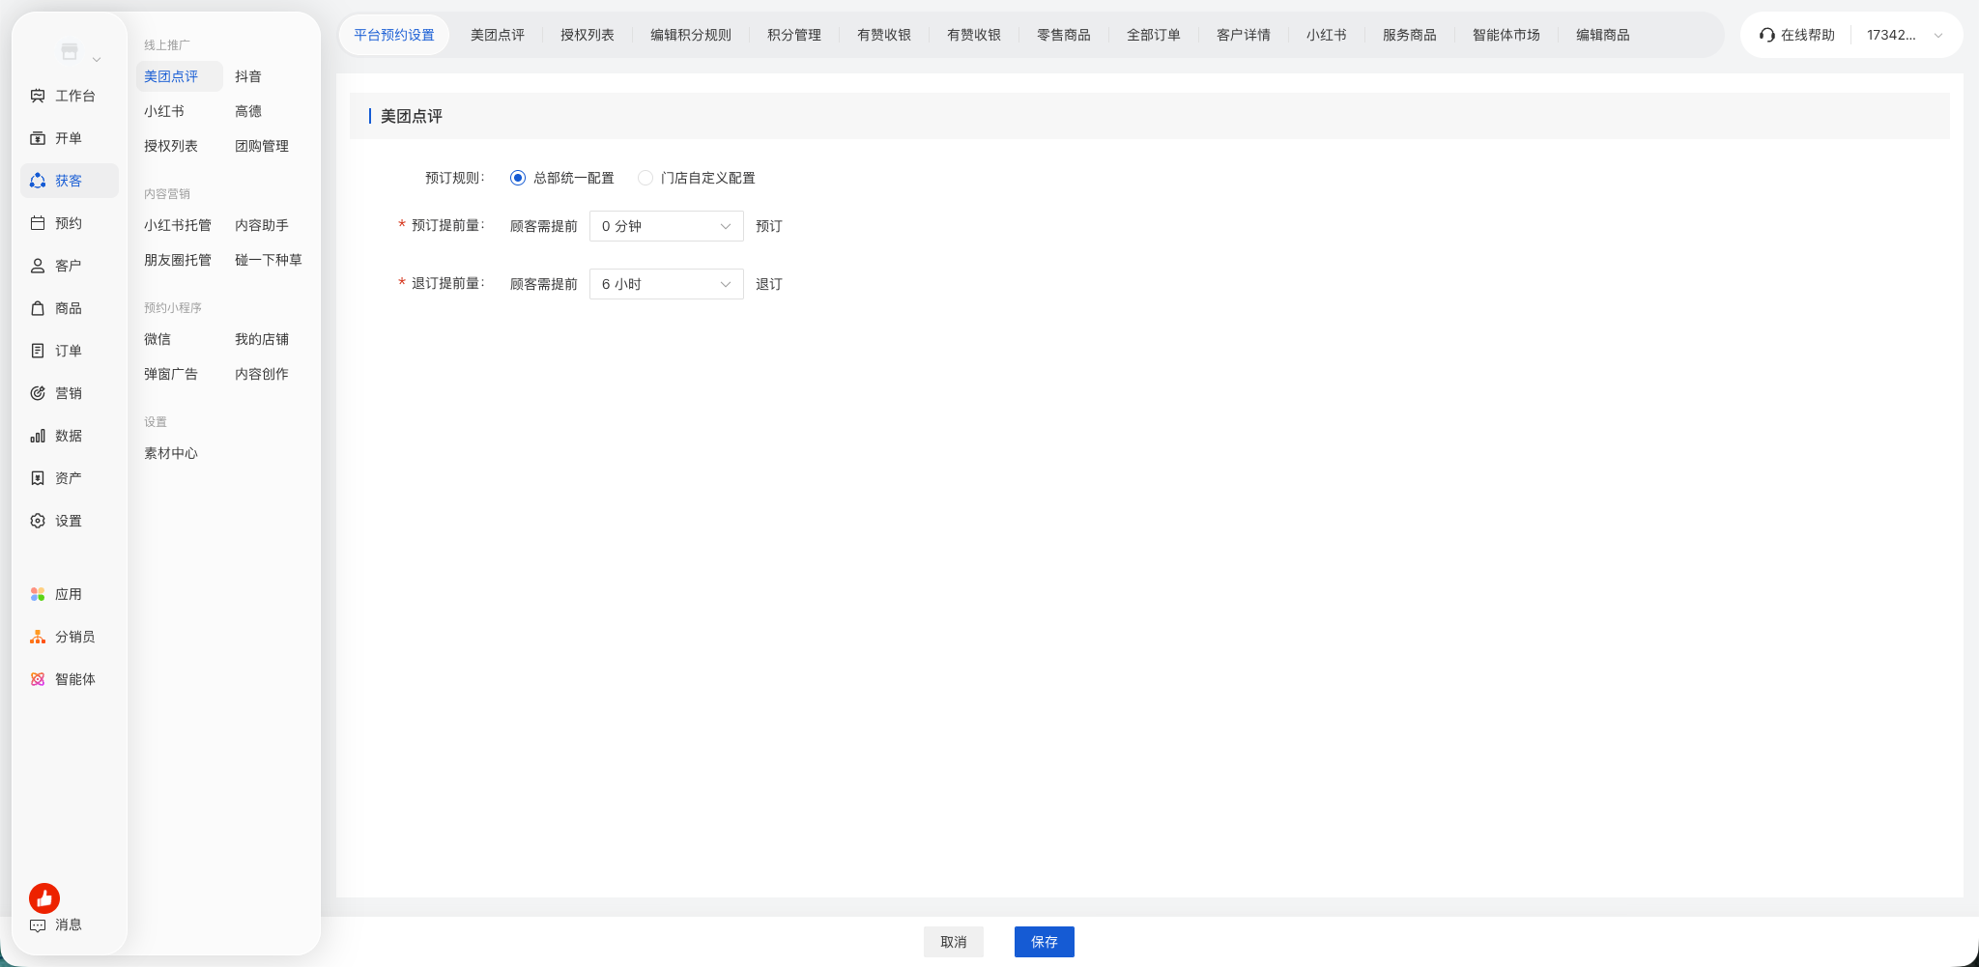
Task: Click the store logo icon at sidebar top
Action: [x=70, y=51]
